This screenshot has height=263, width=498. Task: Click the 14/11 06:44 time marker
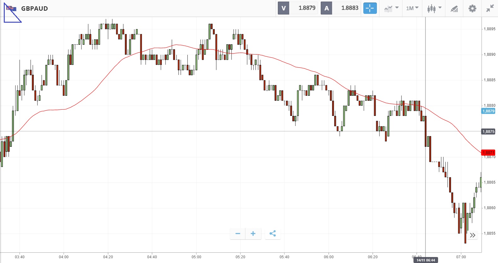pos(425,260)
